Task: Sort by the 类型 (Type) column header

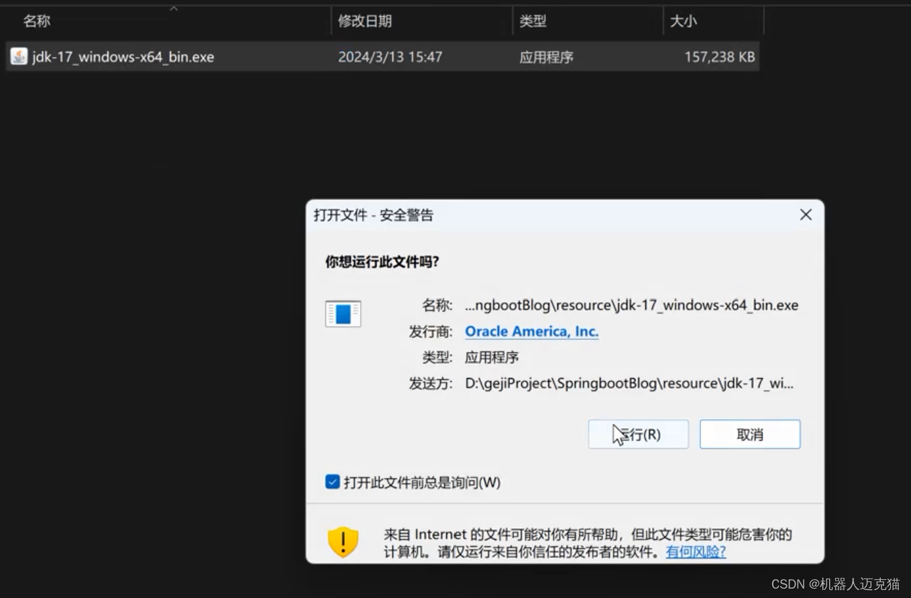Action: point(533,21)
